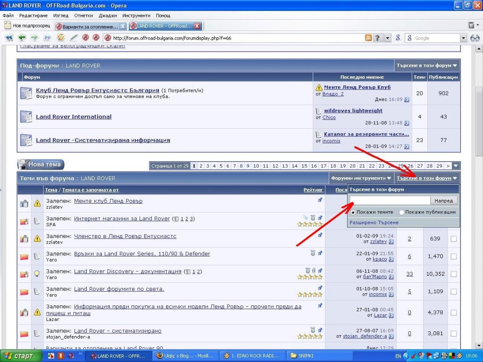This screenshot has height=362, width=483.
Task: Expand the Форумни инструменти dropdown
Action: pos(361,178)
